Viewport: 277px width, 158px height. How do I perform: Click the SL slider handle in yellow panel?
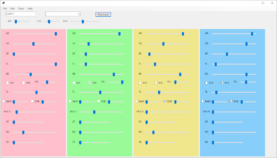[155, 64]
